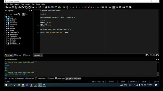The image size is (163, 91).
Task: Toggle line numbers display
Action: [114, 7]
